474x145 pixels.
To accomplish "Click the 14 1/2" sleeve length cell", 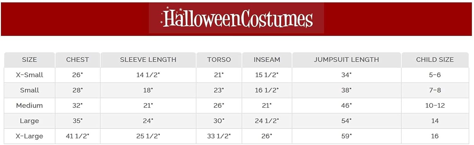I will 148,75.
